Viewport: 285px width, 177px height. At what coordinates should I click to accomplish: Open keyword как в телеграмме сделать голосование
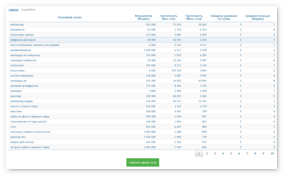click(35, 45)
